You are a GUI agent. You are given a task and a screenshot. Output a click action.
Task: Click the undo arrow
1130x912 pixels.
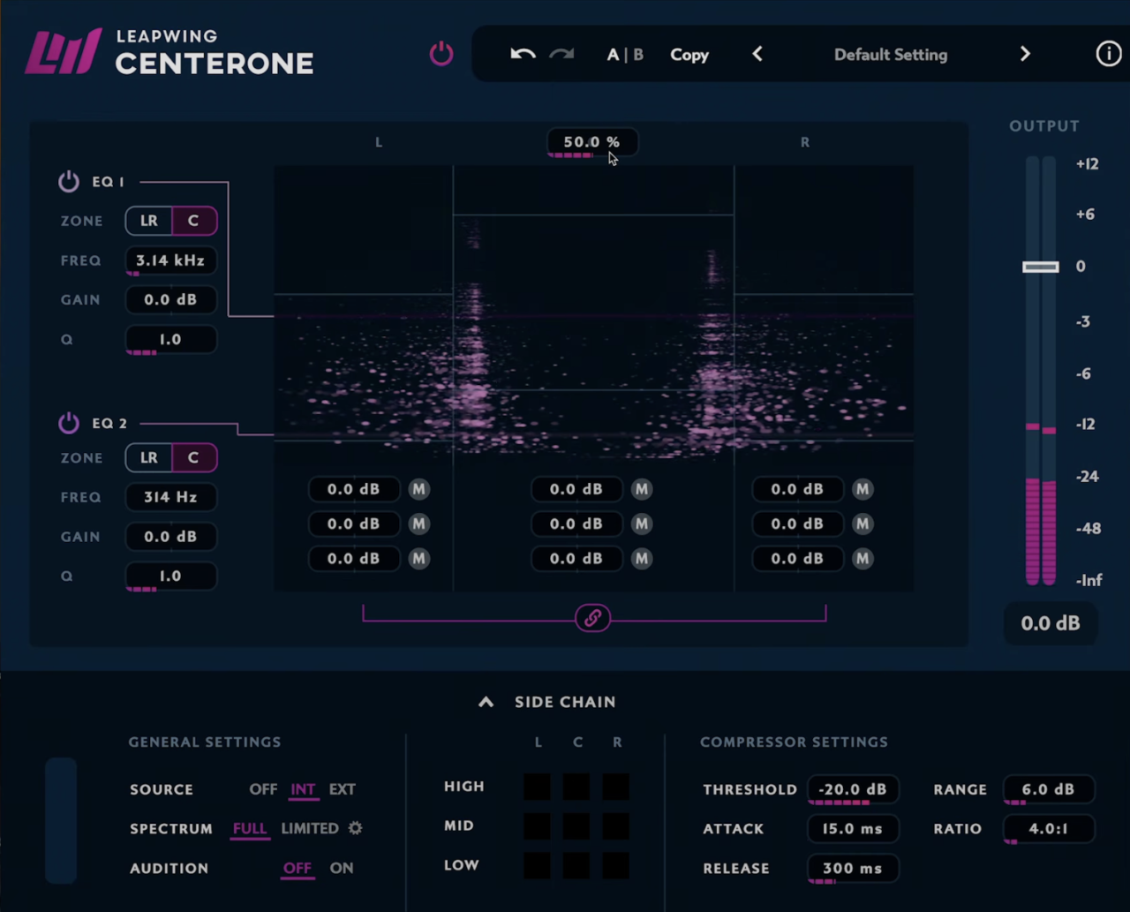523,54
